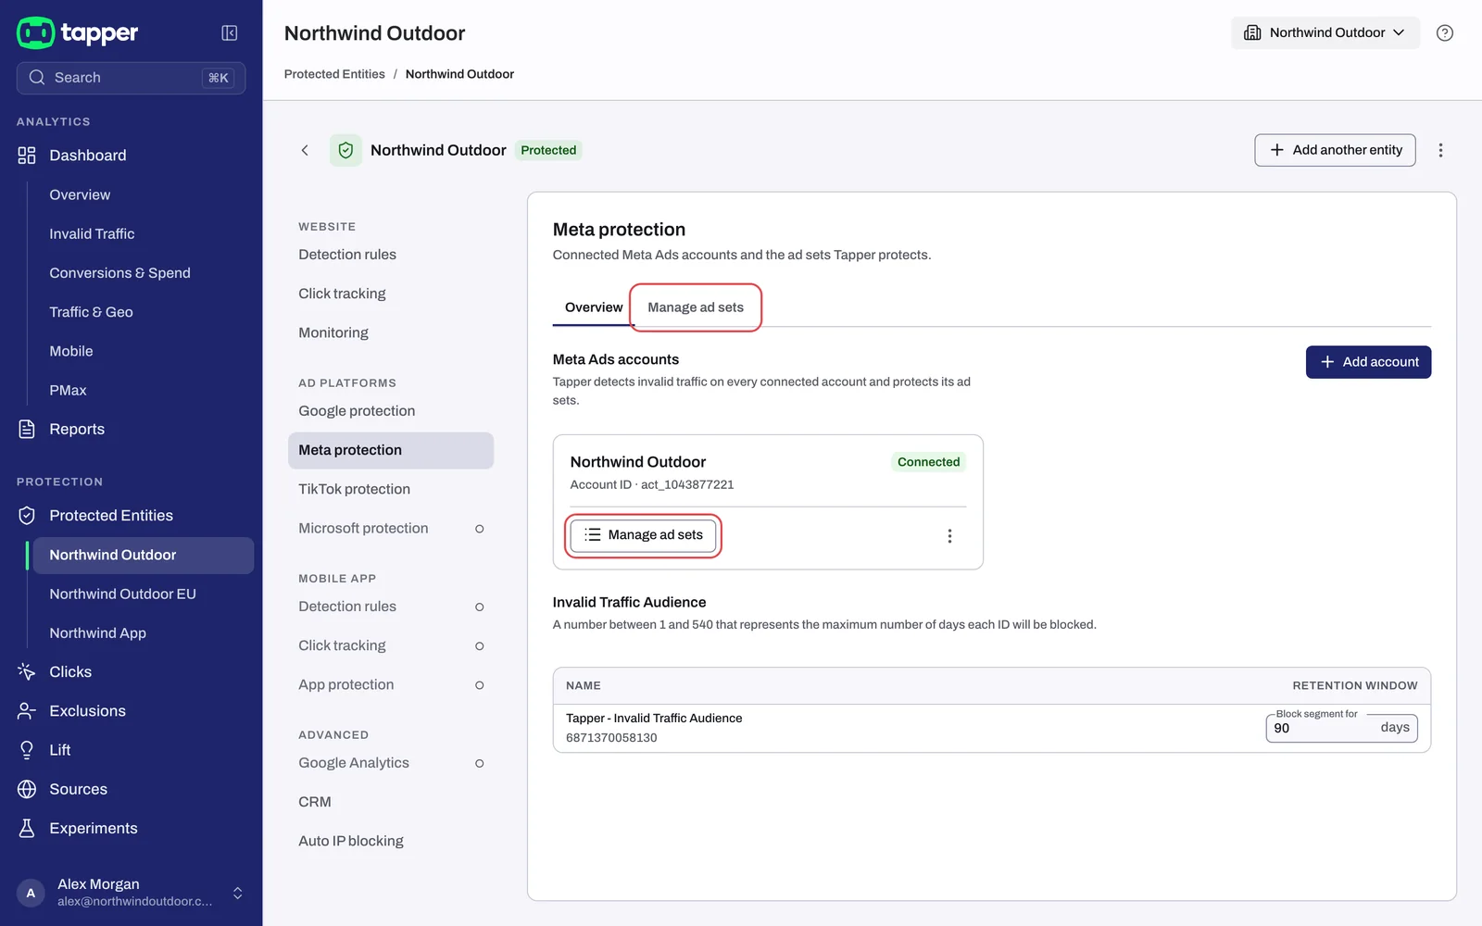The height and width of the screenshot is (926, 1482).
Task: Click the NAME column header
Action: 584,686
